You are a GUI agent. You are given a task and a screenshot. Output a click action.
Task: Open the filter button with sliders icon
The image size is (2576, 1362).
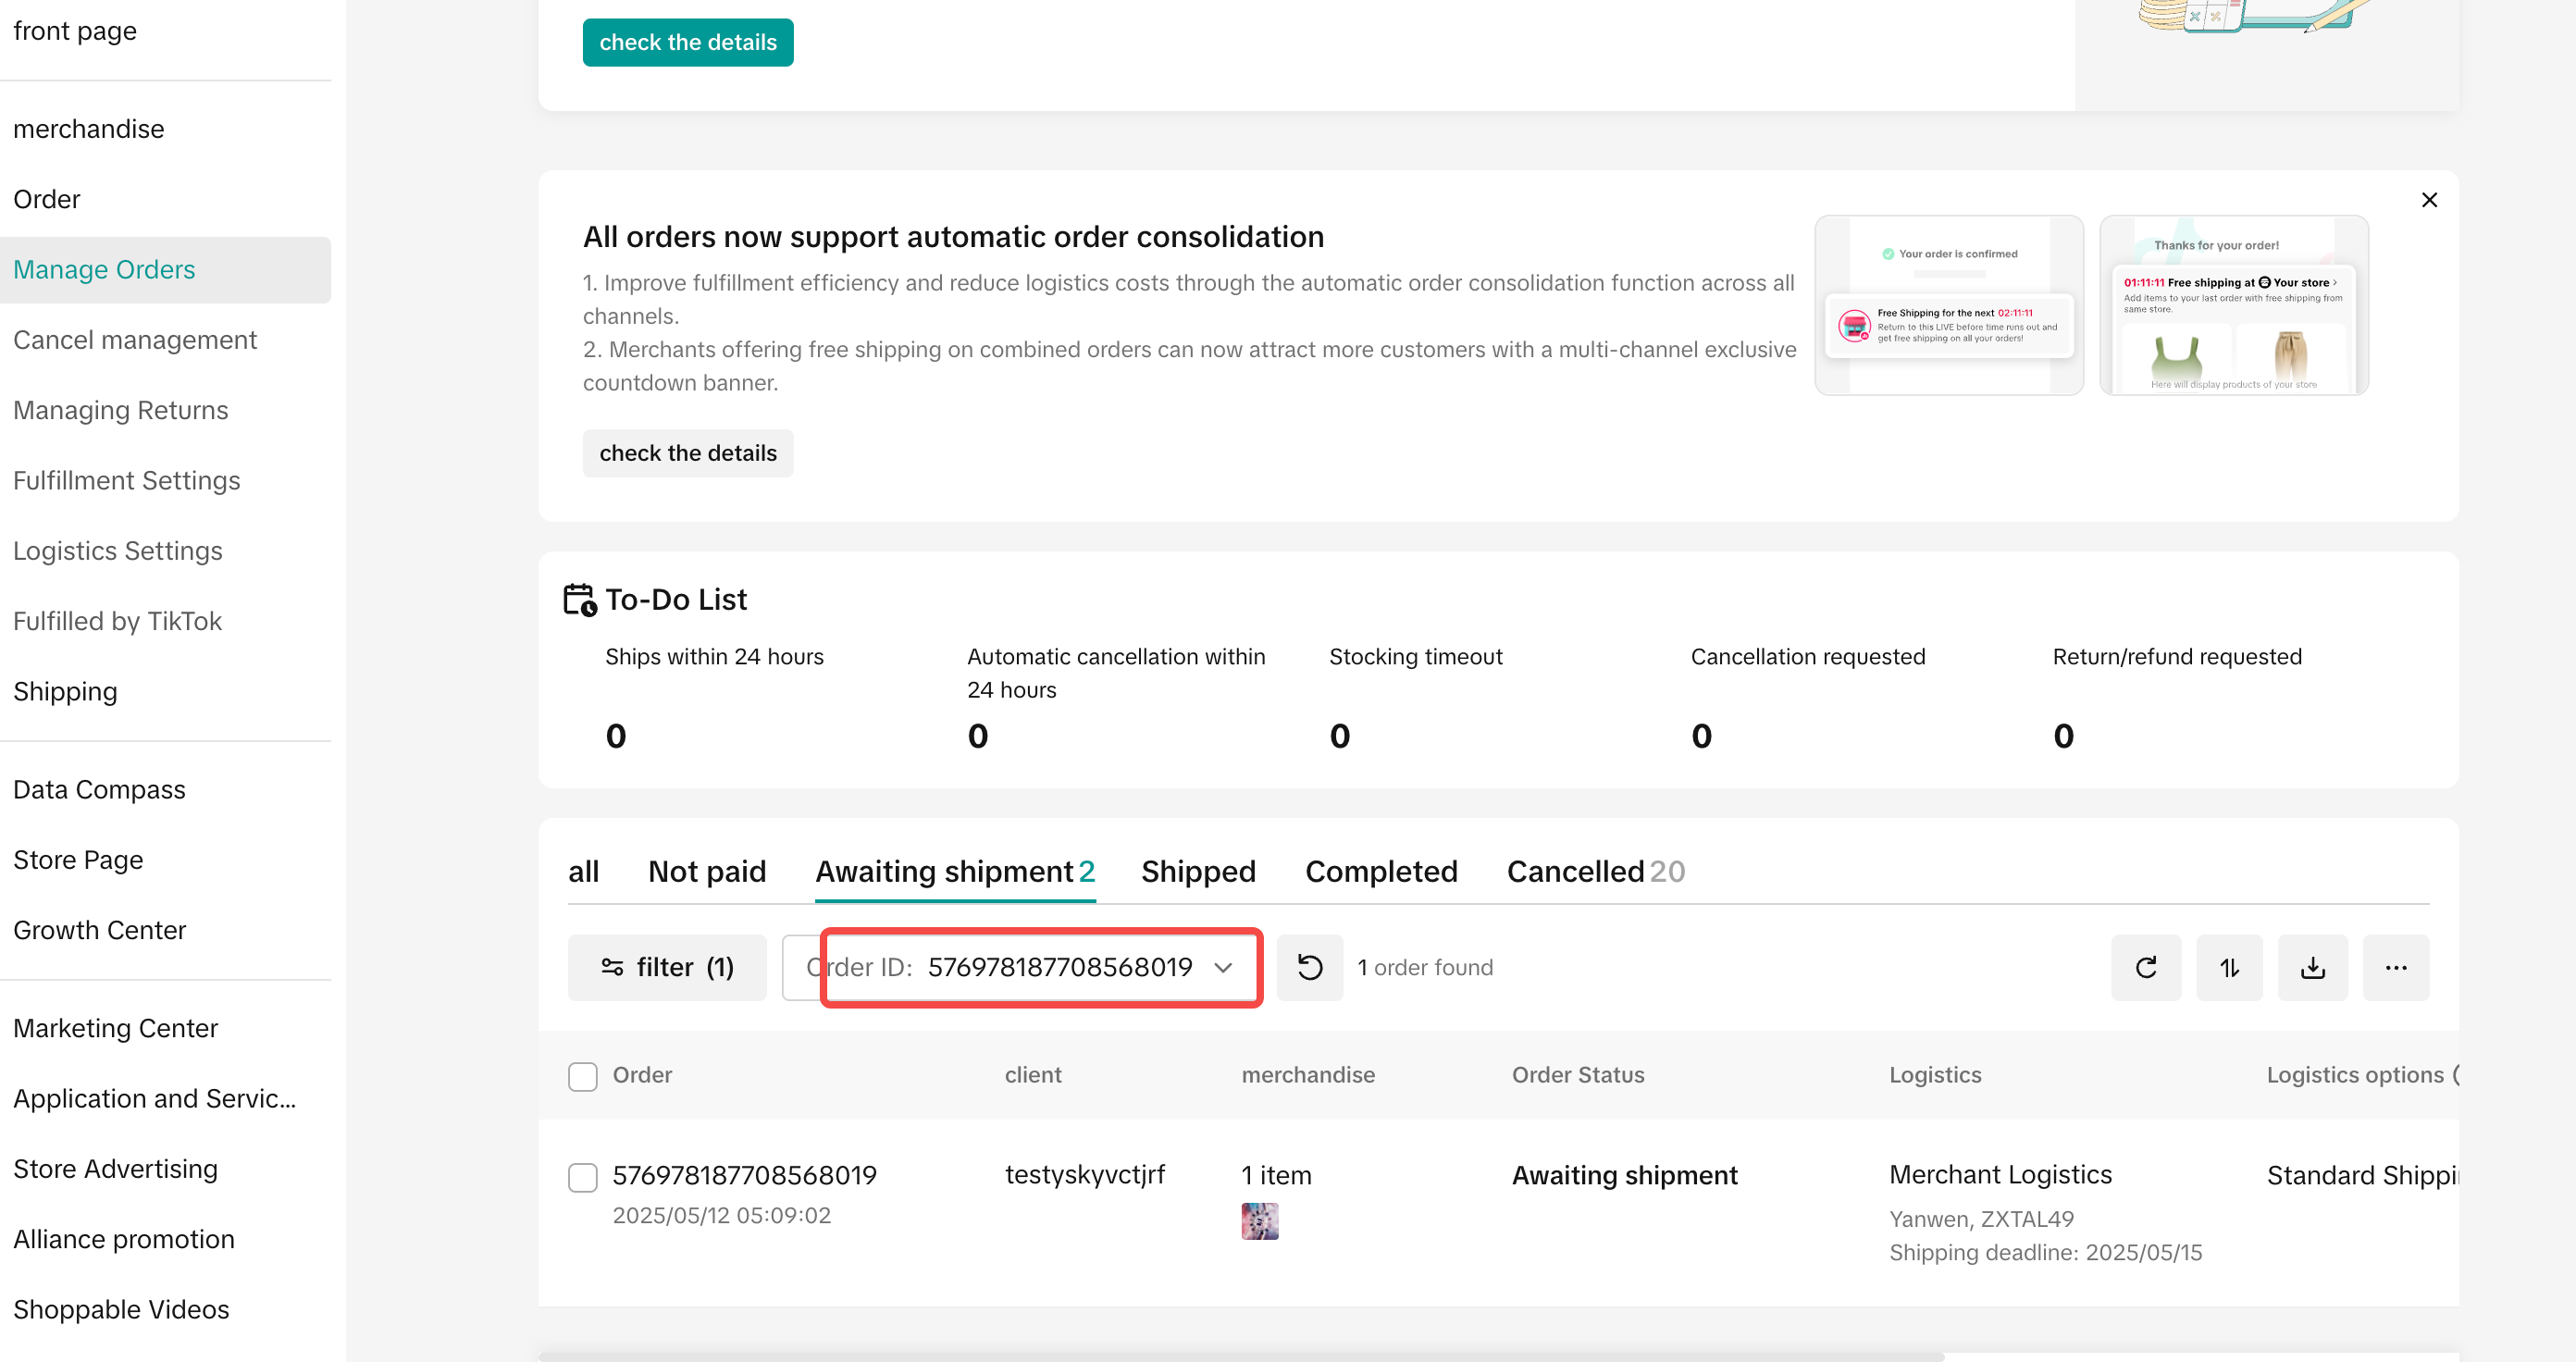tap(667, 967)
